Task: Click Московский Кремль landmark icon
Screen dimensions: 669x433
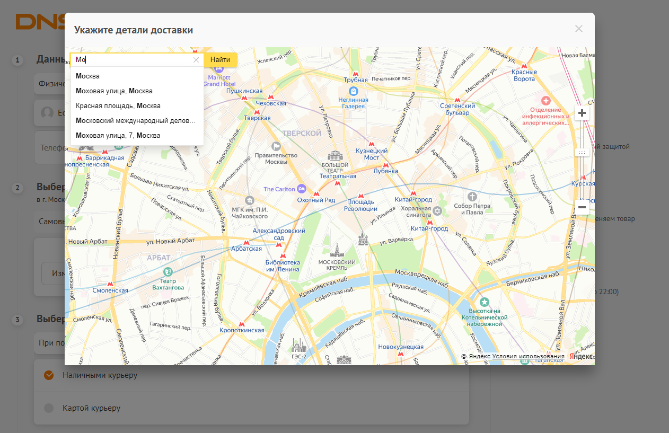Action: (x=337, y=251)
